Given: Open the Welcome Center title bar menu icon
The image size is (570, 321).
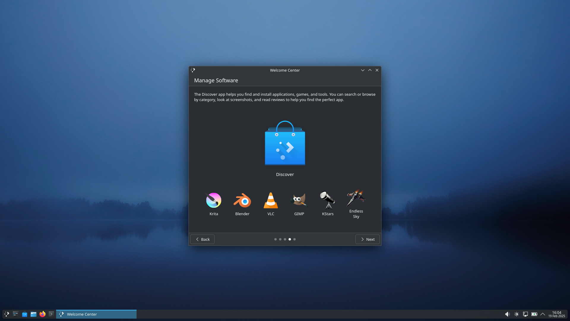Looking at the screenshot, I should [193, 70].
